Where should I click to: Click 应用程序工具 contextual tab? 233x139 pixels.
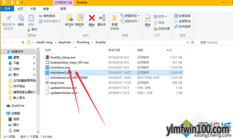63,3
